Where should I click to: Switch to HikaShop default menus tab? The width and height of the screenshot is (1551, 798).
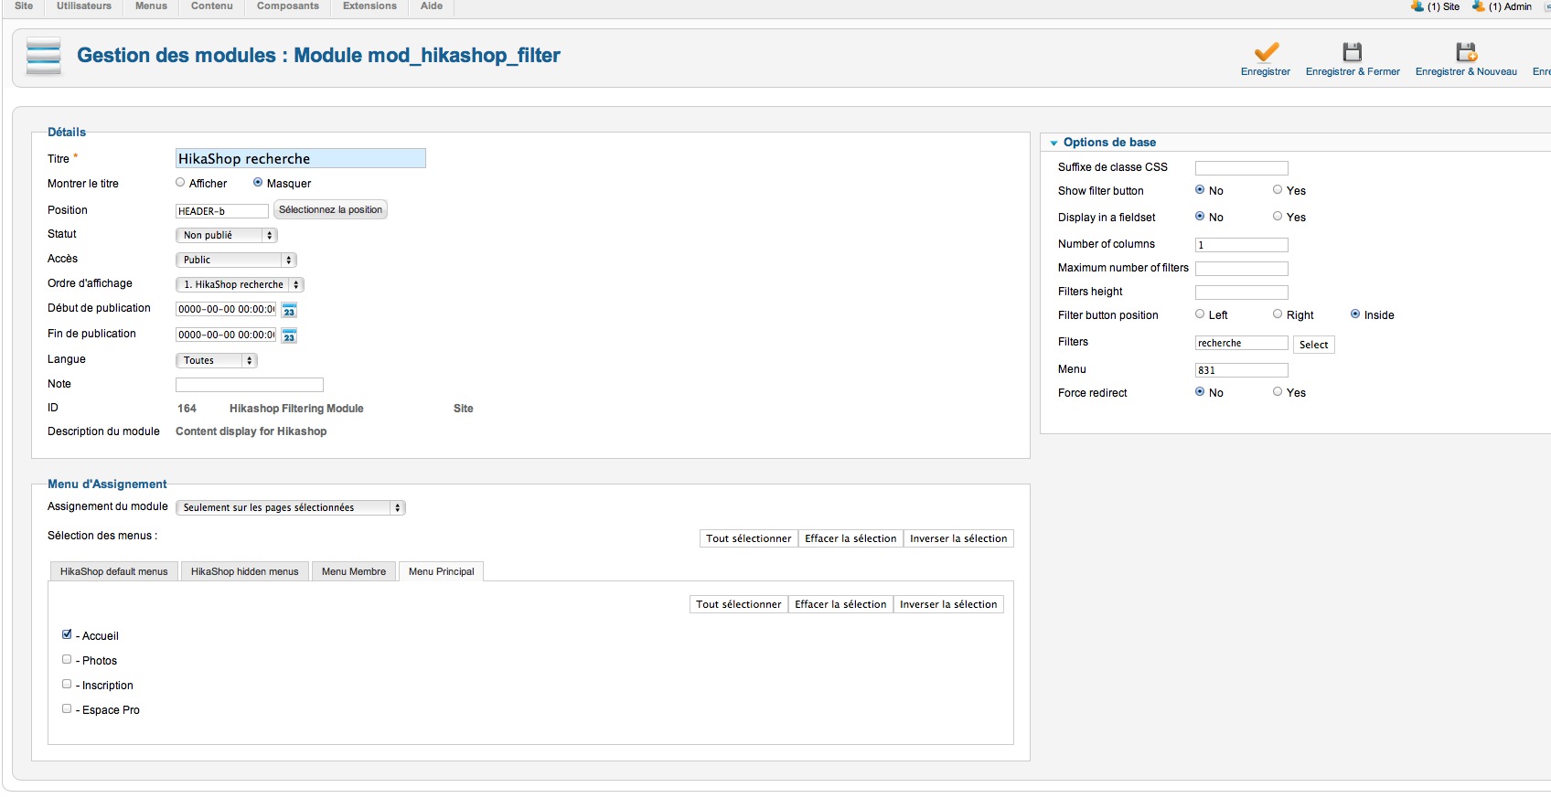[x=114, y=571]
